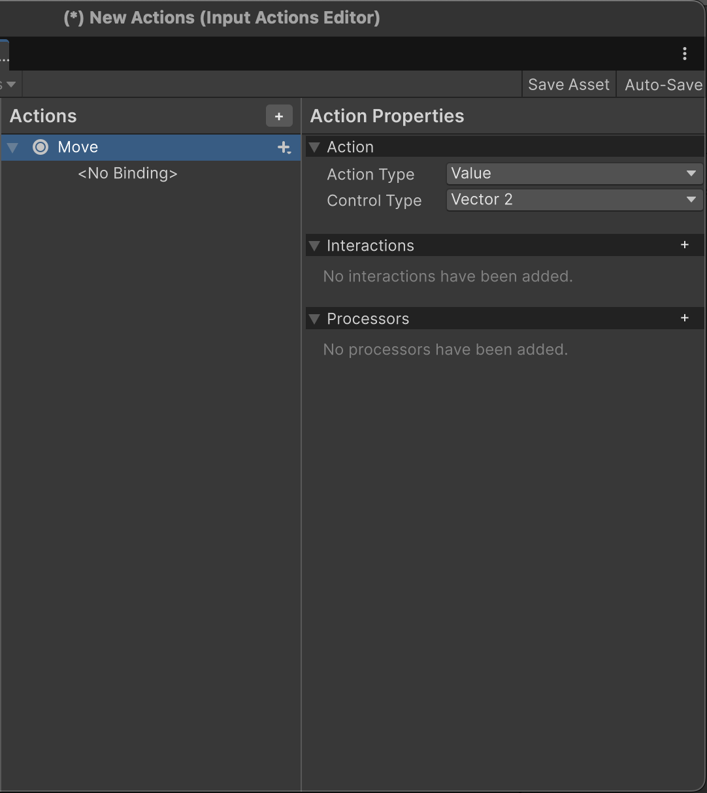Click the circular icon beside Move
Screen dimensions: 707x793
(x=41, y=148)
